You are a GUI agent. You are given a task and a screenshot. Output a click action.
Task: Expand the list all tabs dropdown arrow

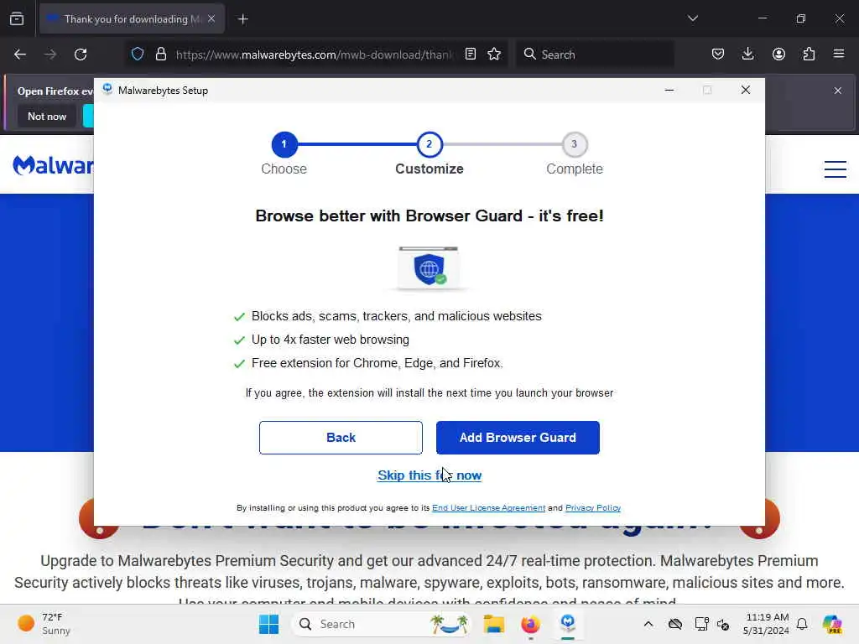[x=692, y=18]
